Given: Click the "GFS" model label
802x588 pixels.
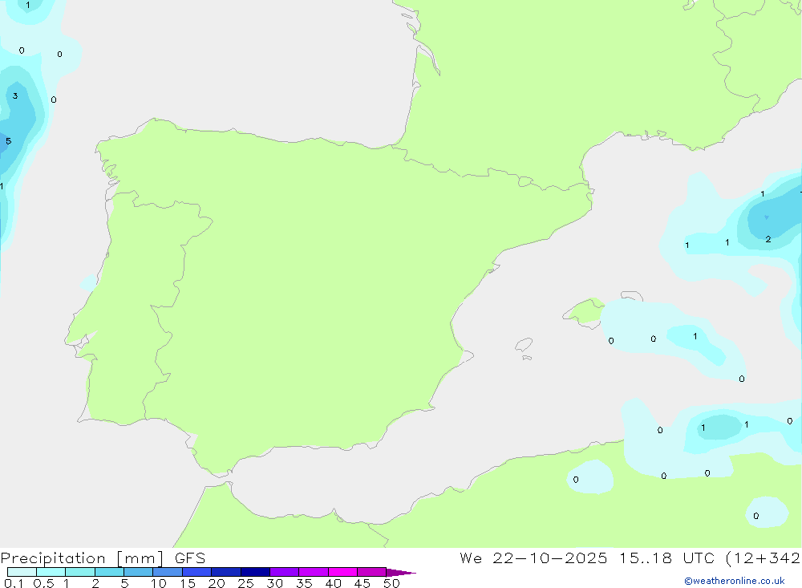Looking at the screenshot, I should [190, 558].
